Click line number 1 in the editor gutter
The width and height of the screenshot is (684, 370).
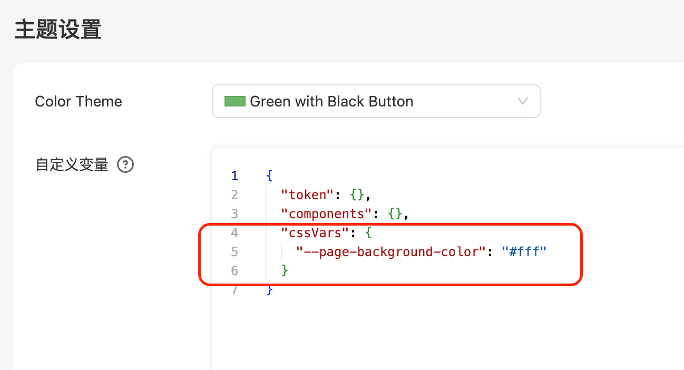pos(234,176)
